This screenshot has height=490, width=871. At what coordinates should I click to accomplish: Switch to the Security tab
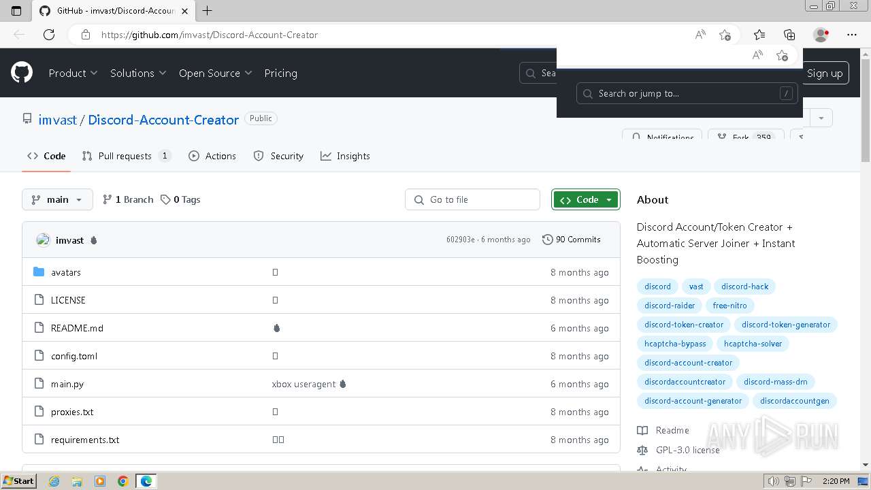click(278, 156)
